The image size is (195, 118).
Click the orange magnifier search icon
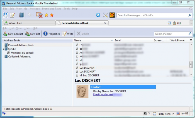point(112,15)
